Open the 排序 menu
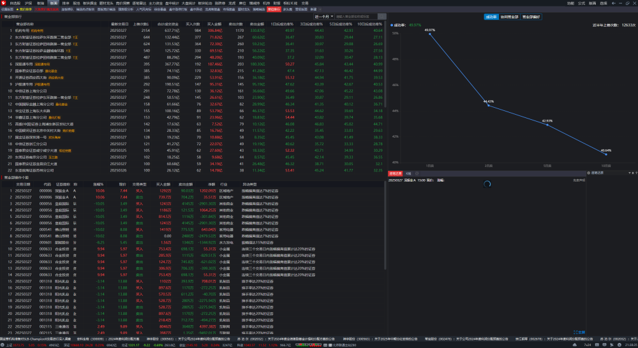 66,3
